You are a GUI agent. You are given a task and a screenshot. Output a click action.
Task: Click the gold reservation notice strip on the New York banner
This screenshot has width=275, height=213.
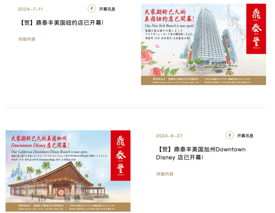click(x=203, y=81)
